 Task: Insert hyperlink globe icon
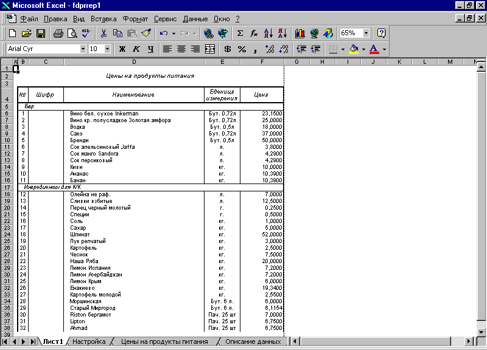(x=209, y=33)
